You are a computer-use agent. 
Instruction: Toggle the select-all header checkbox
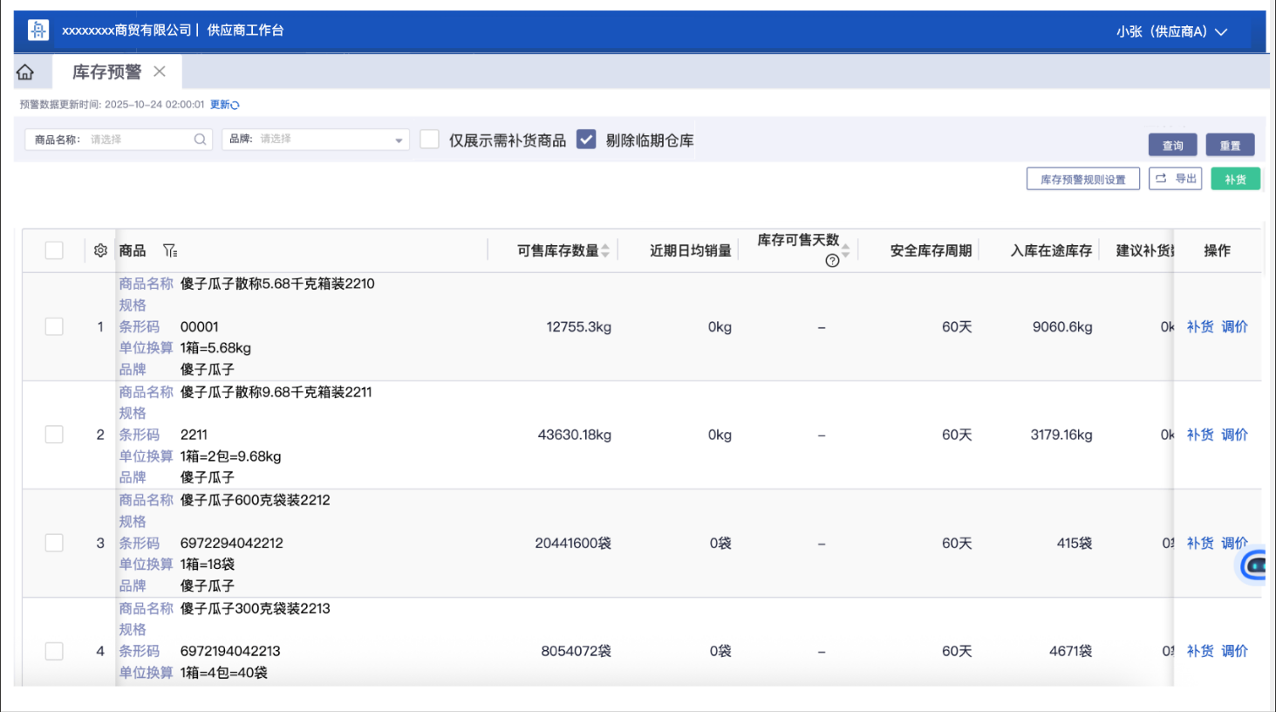[54, 250]
